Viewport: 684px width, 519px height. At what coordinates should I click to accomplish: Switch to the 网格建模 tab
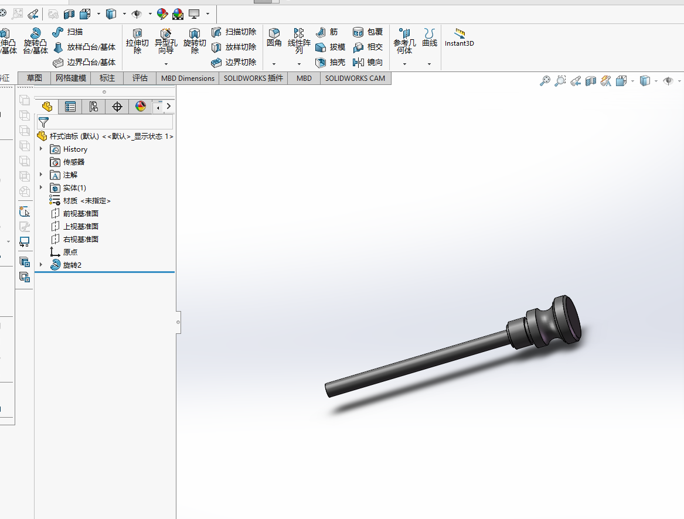pyautogui.click(x=71, y=78)
